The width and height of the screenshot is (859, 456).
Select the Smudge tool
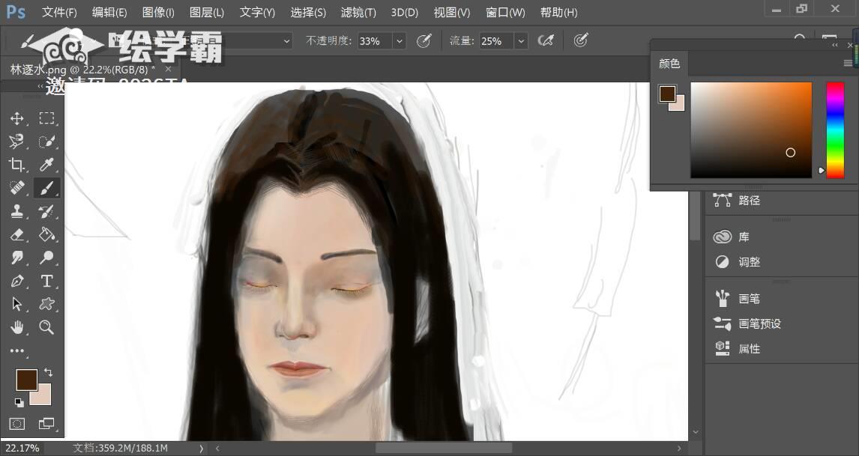17,258
